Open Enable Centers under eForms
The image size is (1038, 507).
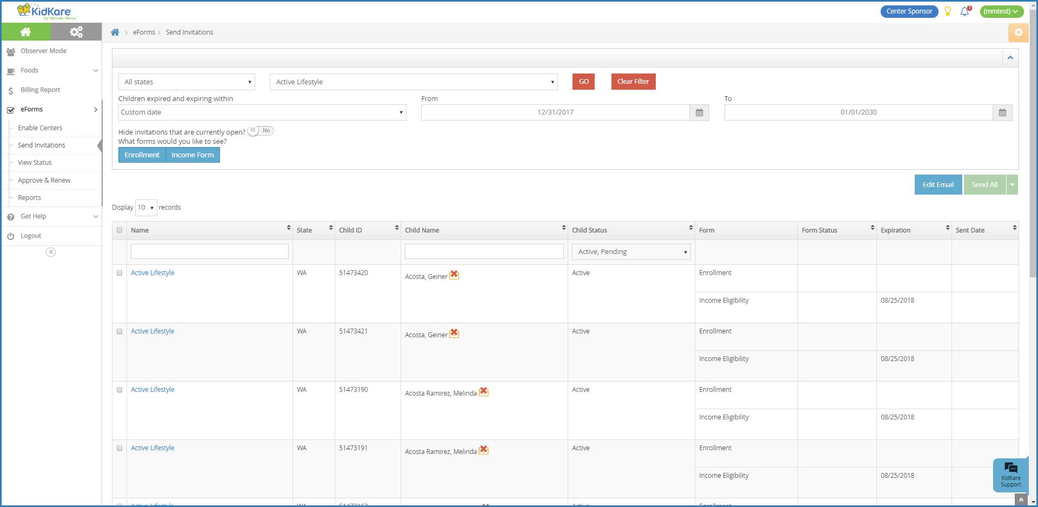[x=40, y=128]
